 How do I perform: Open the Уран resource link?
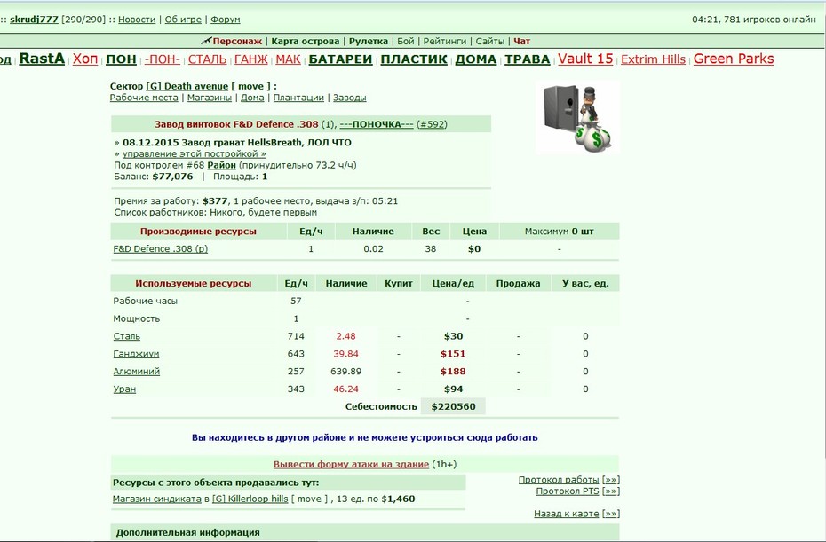click(x=124, y=389)
